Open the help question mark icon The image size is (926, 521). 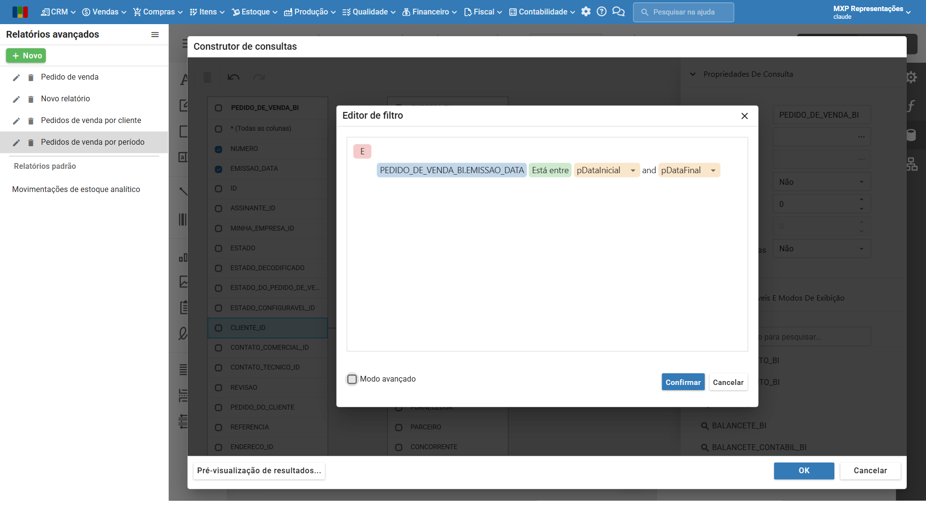point(601,12)
